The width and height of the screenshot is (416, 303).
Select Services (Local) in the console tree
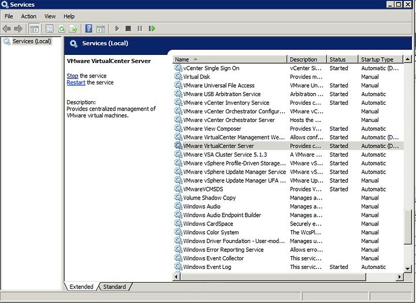tap(32, 42)
